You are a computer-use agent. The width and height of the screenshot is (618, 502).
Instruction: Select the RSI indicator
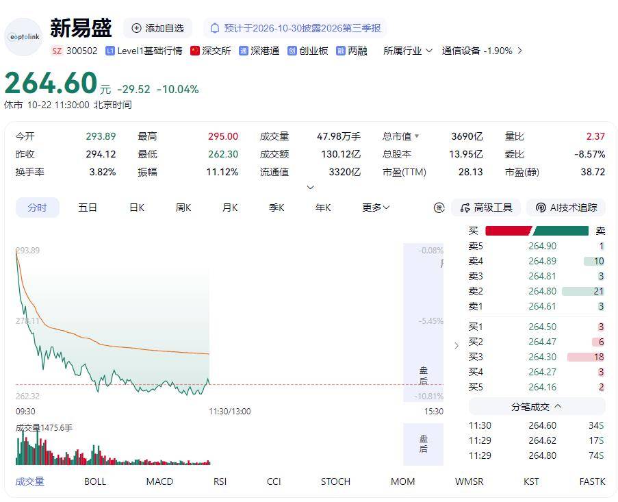click(x=220, y=481)
